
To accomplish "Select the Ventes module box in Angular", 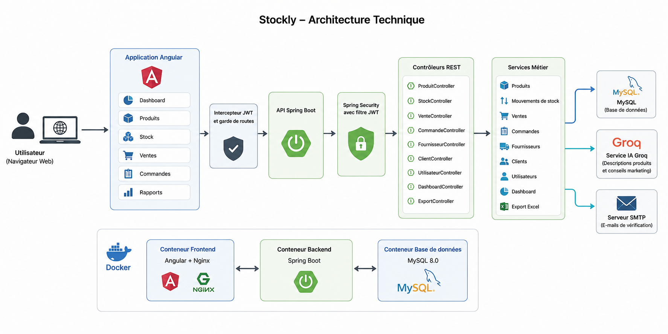I will click(x=154, y=155).
